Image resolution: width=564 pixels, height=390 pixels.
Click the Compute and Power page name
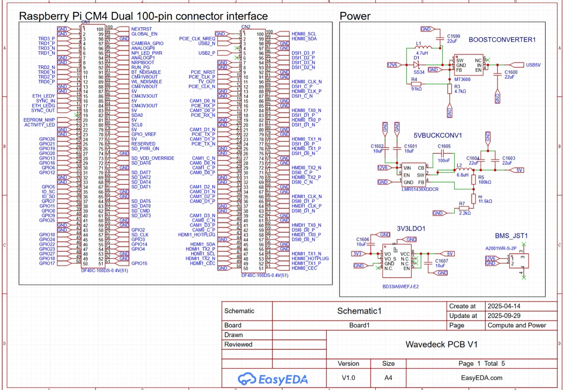(x=517, y=325)
